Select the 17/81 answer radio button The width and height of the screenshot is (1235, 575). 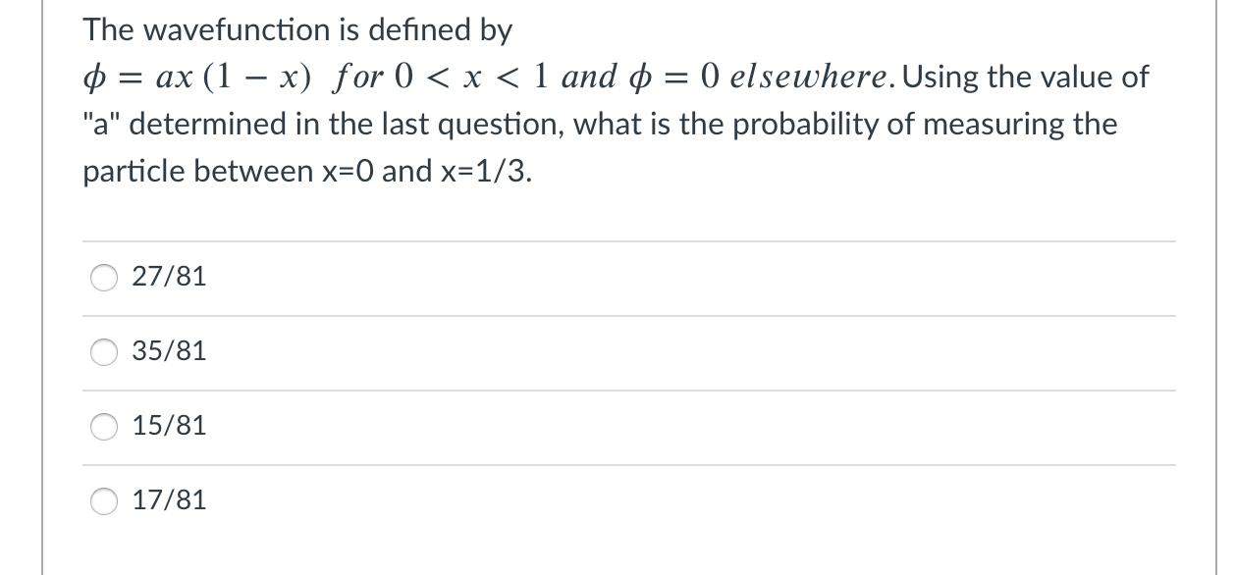[104, 500]
